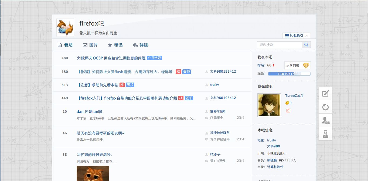
Task: Click the 排名 rank label
Action: (261, 65)
